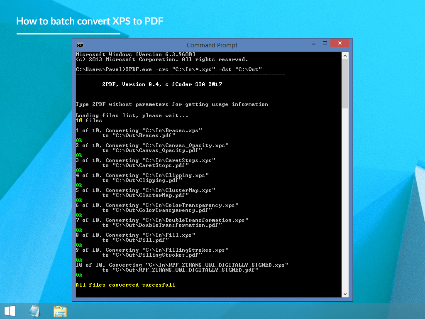This screenshot has height=319, width=425.
Task: Maximize the Command Prompt window
Action: (325, 43)
